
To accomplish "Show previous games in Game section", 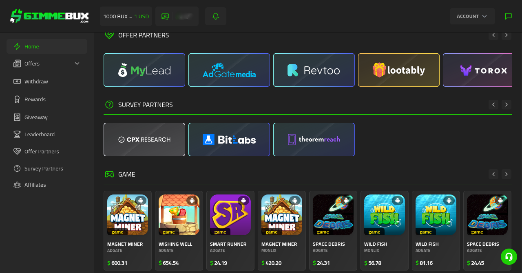I will [493, 174].
